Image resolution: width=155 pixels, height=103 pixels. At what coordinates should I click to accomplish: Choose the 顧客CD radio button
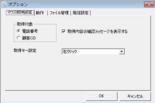click(18, 38)
